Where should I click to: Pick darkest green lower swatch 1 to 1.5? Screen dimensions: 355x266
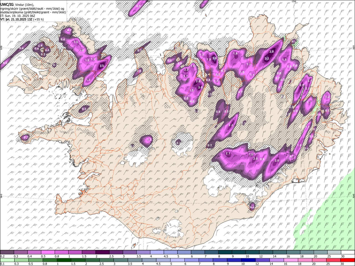[64, 260]
